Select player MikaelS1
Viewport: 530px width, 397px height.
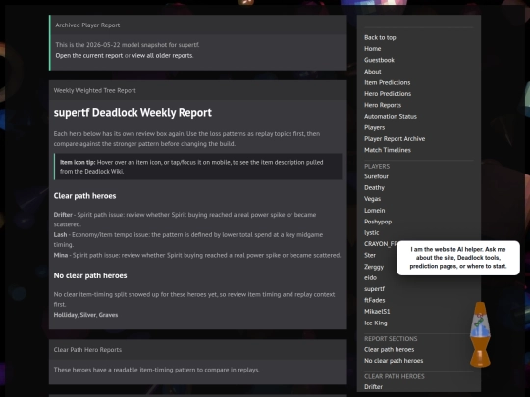pyautogui.click(x=377, y=312)
